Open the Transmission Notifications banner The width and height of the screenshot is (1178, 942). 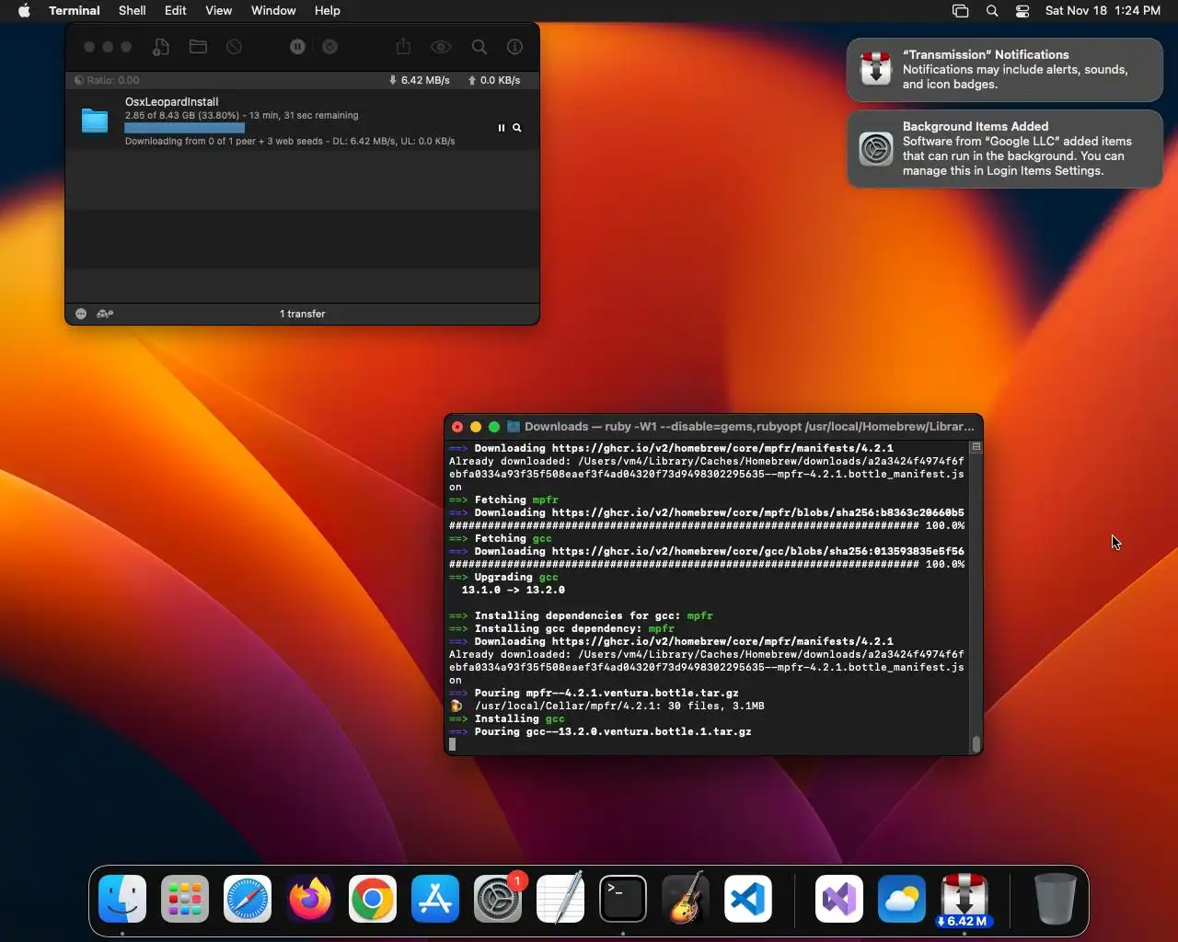pyautogui.click(x=1005, y=70)
